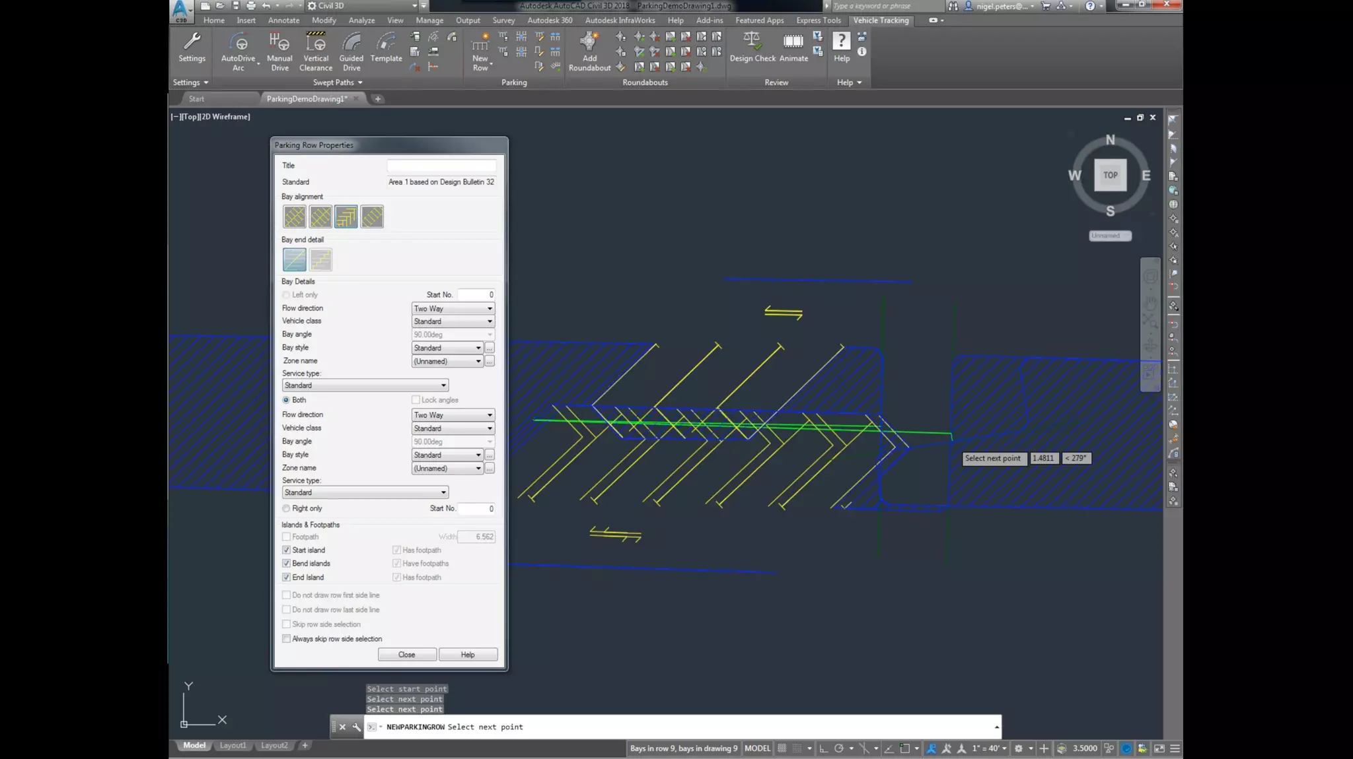Switch to the Express Tools tab

point(818,20)
